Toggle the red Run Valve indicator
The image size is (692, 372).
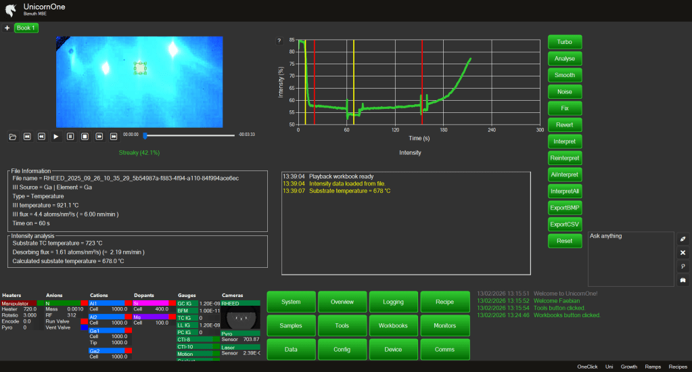(x=83, y=321)
